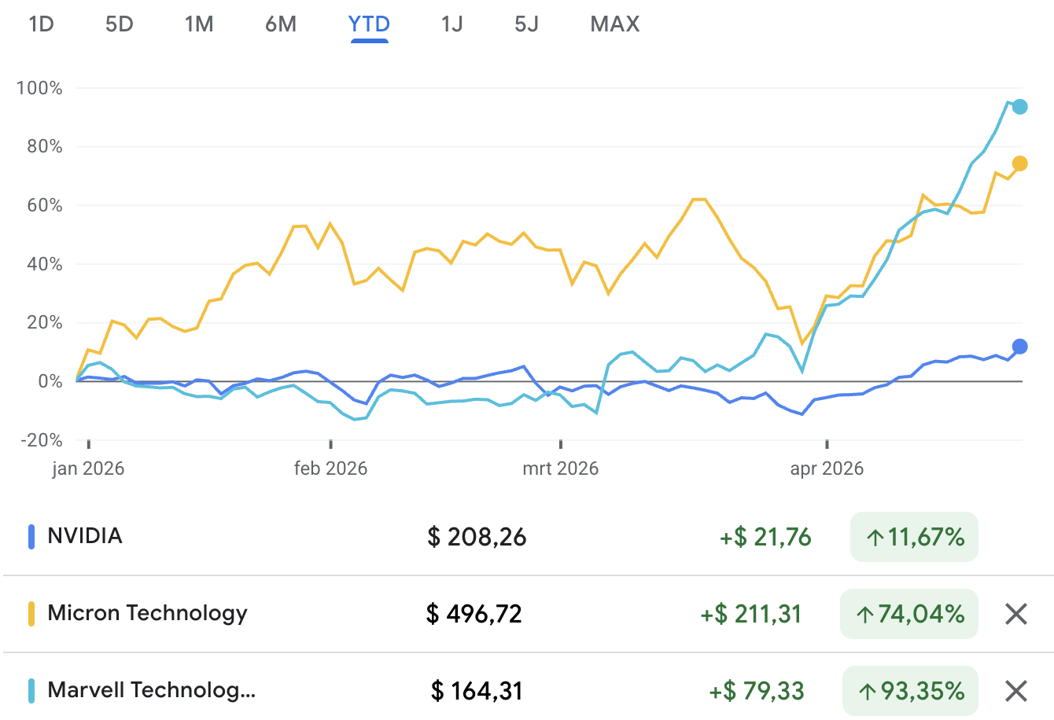Click the mrt 2026 axis label
1054x720 pixels.
pos(561,468)
